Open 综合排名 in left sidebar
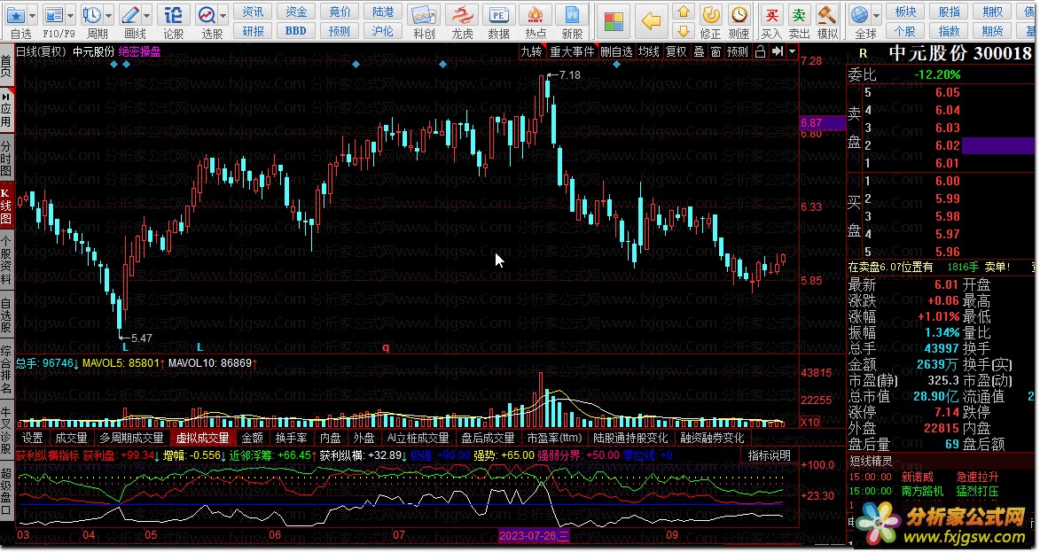This screenshot has width=1040, height=552. point(6,369)
